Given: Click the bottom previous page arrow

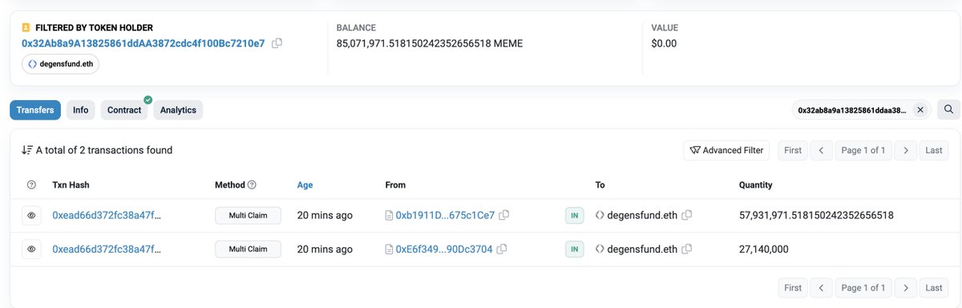Looking at the screenshot, I should (821, 287).
